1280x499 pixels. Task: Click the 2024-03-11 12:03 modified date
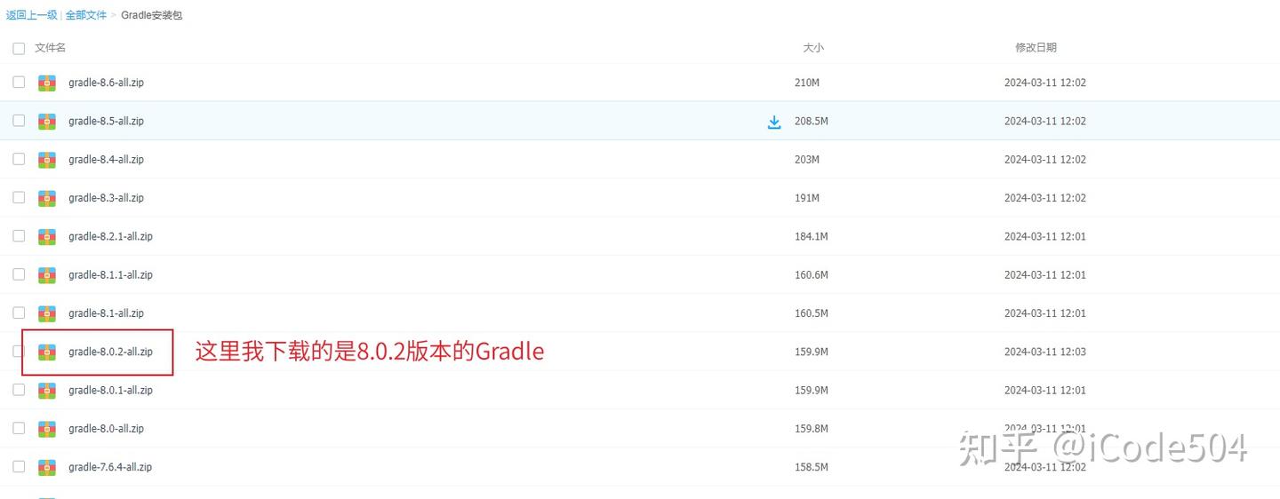[1045, 352]
